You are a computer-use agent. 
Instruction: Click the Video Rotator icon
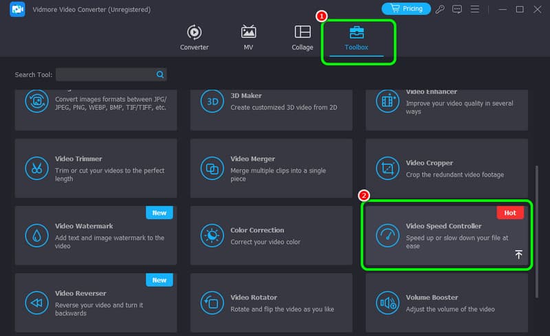click(212, 302)
